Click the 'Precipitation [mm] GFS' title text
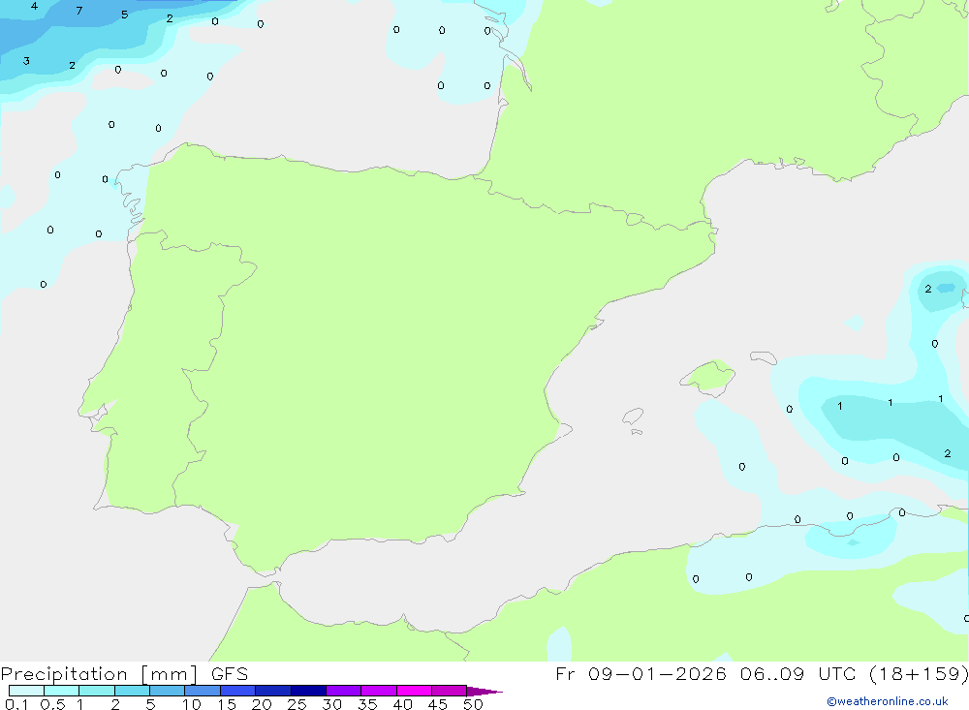Image resolution: width=969 pixels, height=710 pixels. [124, 673]
